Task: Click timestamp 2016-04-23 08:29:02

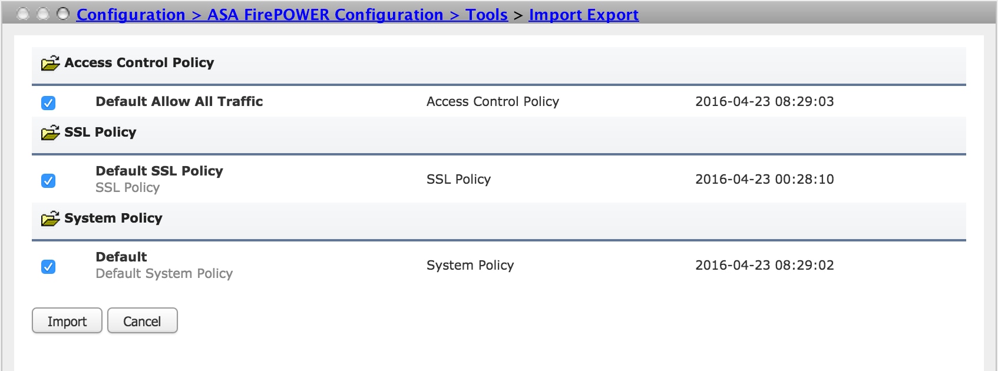Action: [x=765, y=265]
